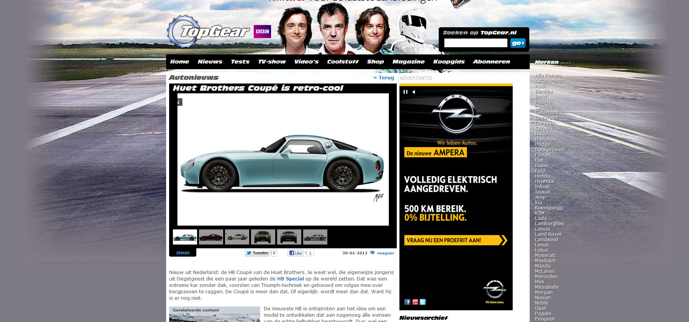Open the Mitsubishi brand link

546,287
